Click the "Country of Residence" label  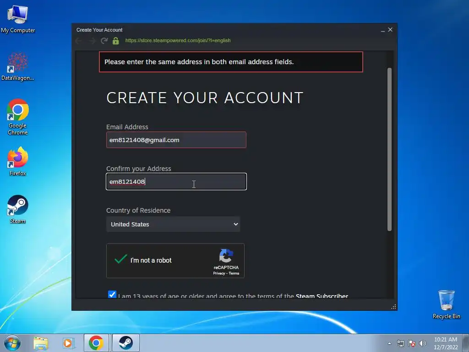pos(138,210)
